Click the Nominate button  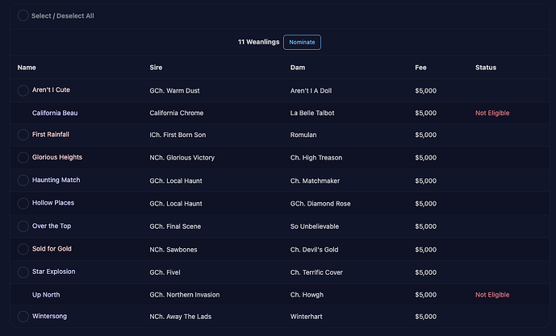pyautogui.click(x=302, y=42)
